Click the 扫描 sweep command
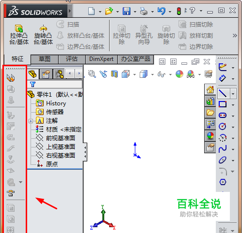The image size is (242, 233). [x=68, y=25]
